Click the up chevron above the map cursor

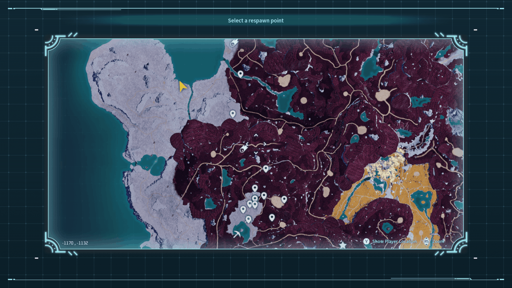[x=256, y=135]
